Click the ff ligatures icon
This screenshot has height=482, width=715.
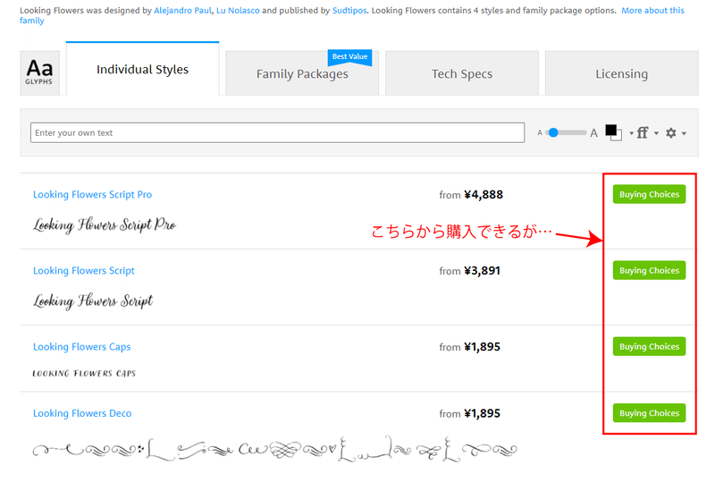click(x=643, y=133)
